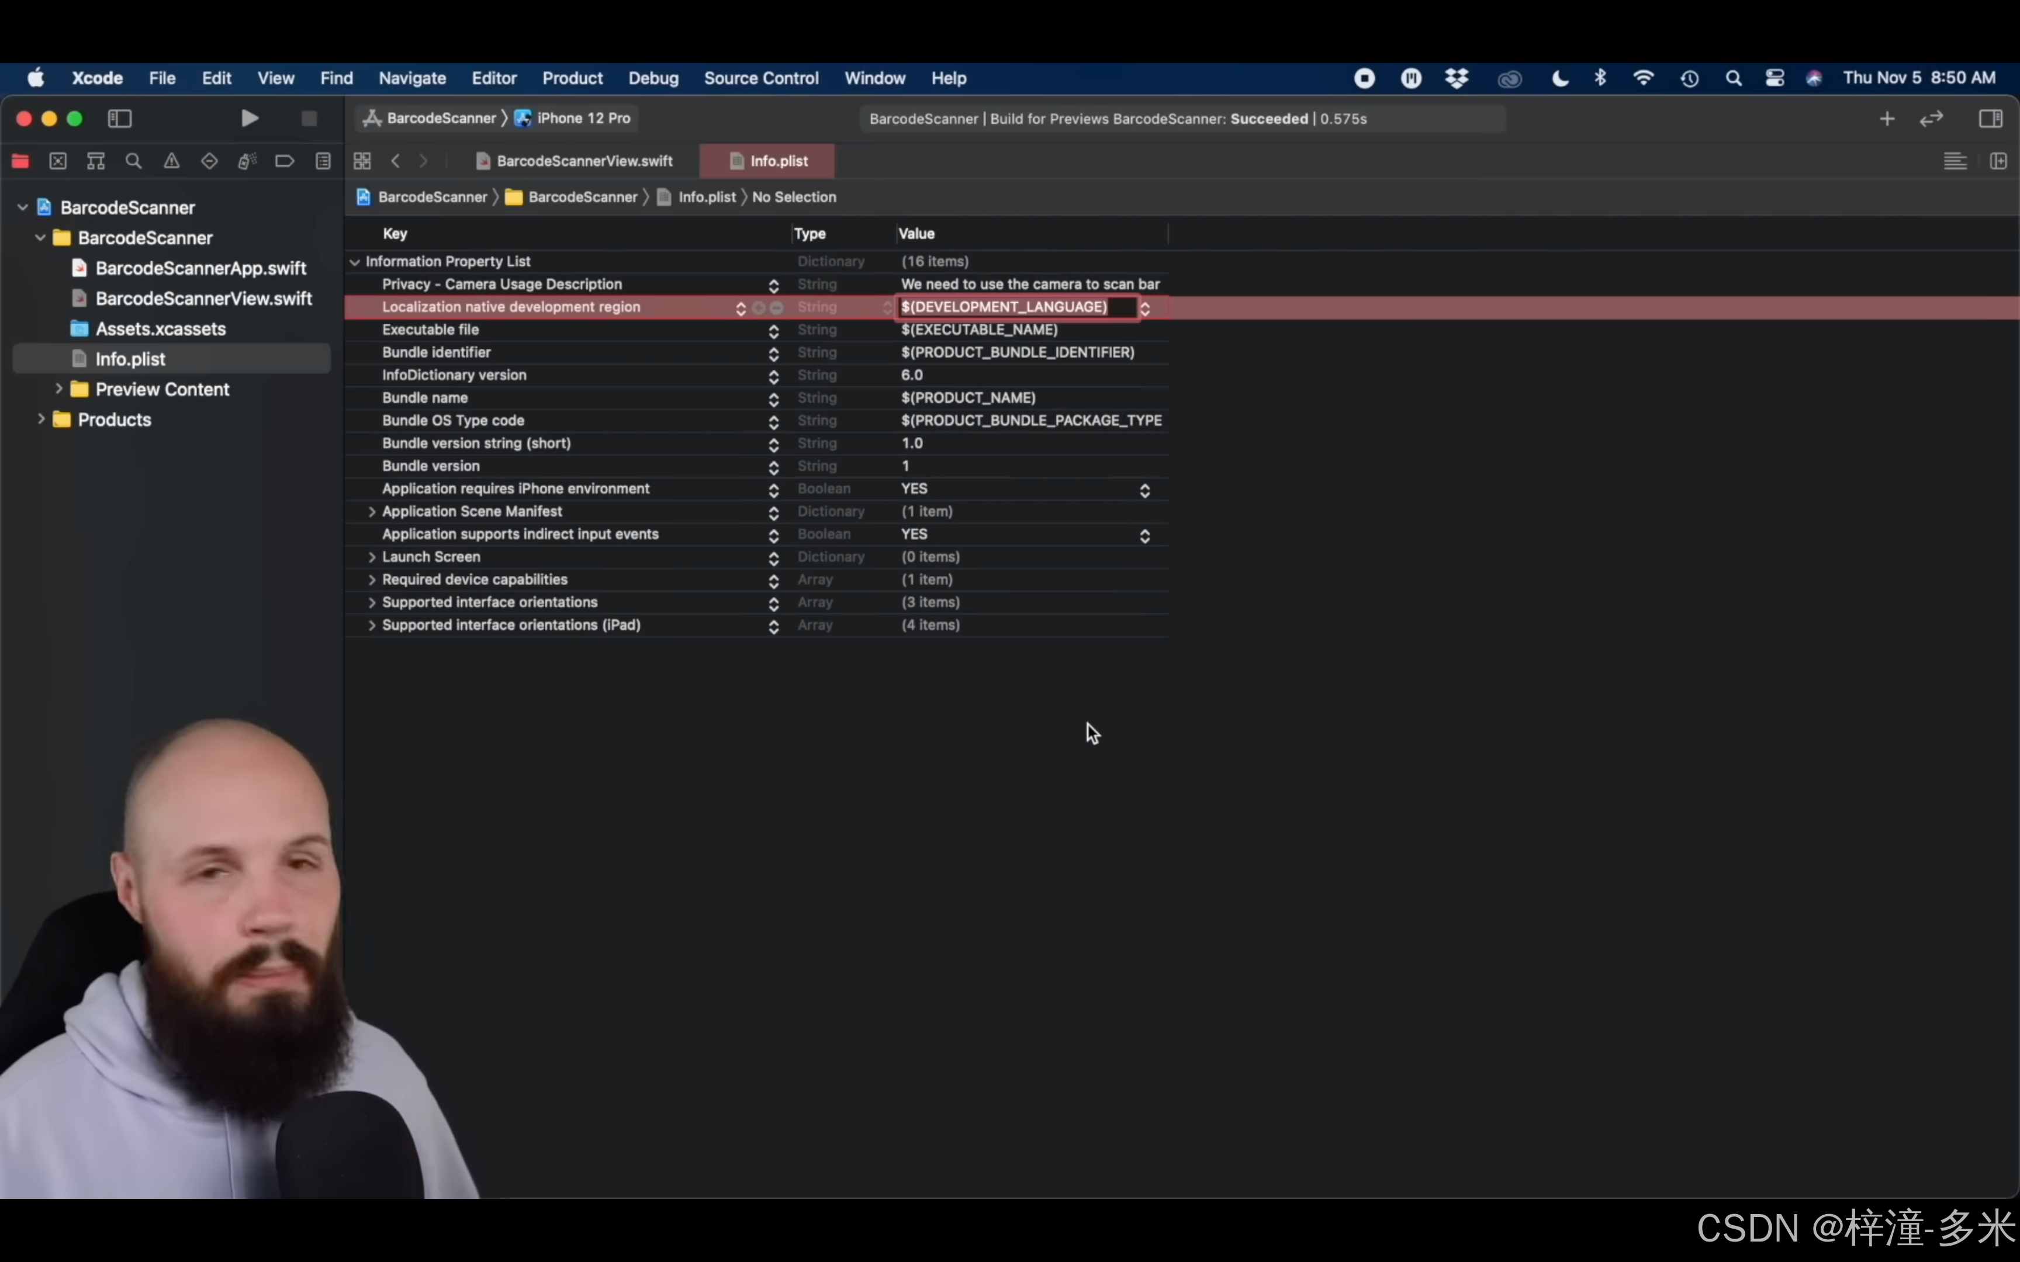Open the Debug menu
The image size is (2020, 1262).
pyautogui.click(x=653, y=78)
